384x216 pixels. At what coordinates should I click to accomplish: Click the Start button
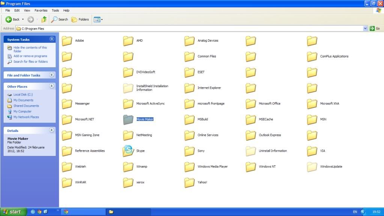(x=13, y=212)
